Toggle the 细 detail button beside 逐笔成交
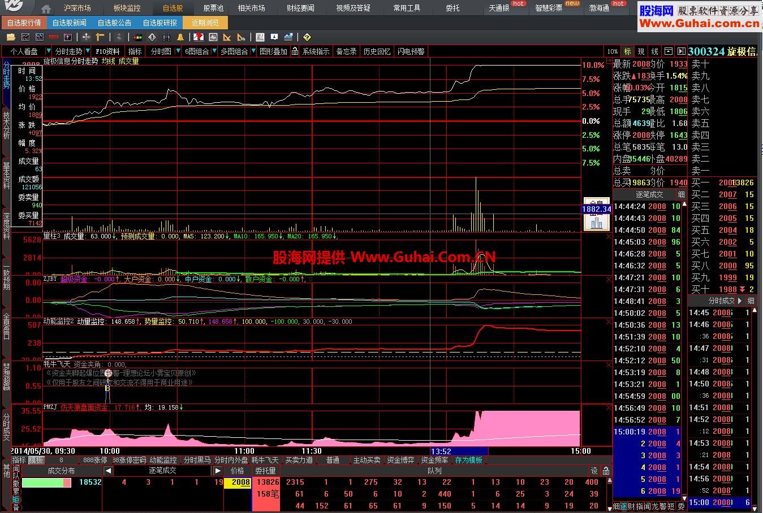 pos(681,194)
